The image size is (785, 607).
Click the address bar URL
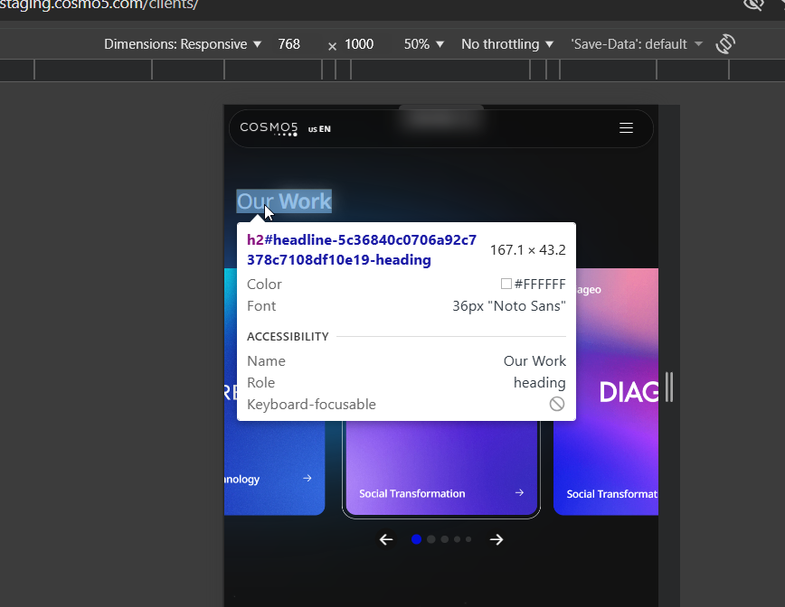(99, 5)
